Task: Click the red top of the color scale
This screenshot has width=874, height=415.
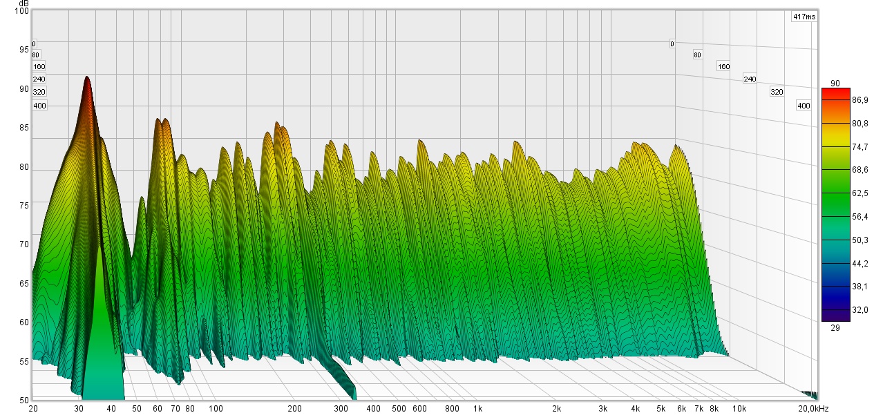Action: (x=835, y=92)
